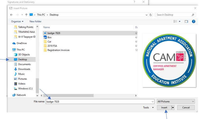Click the horizontal scroll right arrow

pyautogui.click(x=136, y=96)
